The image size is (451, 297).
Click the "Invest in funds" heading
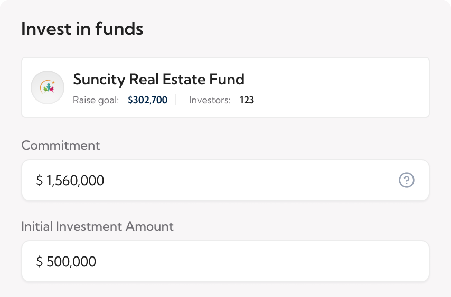tap(82, 29)
